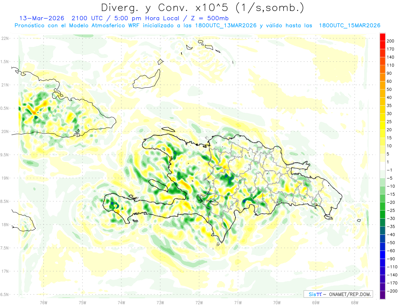Click the positive '200' color scale value
This screenshot has width=398, height=307.
[390, 41]
